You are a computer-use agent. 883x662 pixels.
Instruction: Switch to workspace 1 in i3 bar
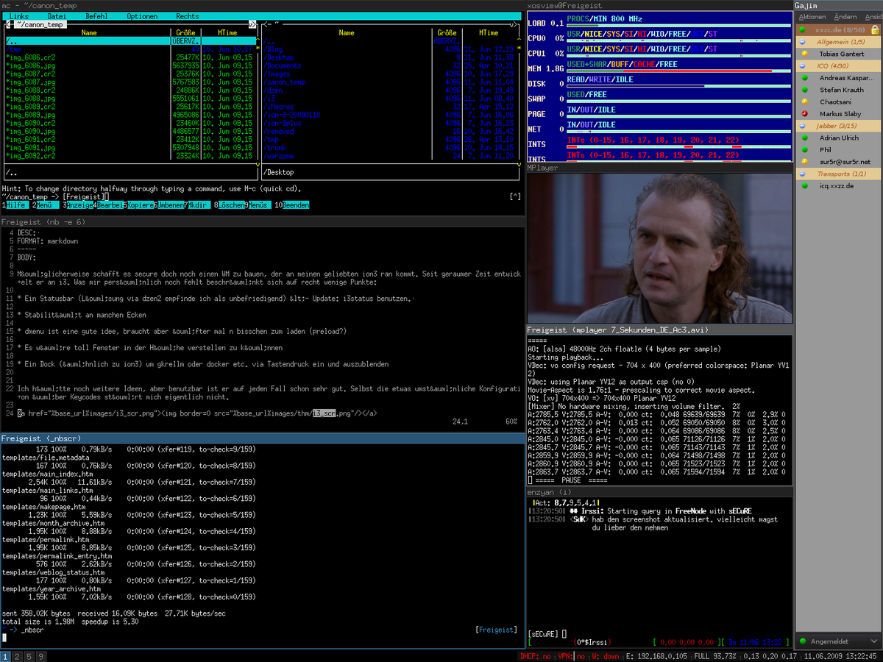6,656
